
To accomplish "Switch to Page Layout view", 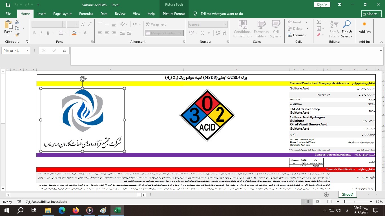I will (x=318, y=202).
